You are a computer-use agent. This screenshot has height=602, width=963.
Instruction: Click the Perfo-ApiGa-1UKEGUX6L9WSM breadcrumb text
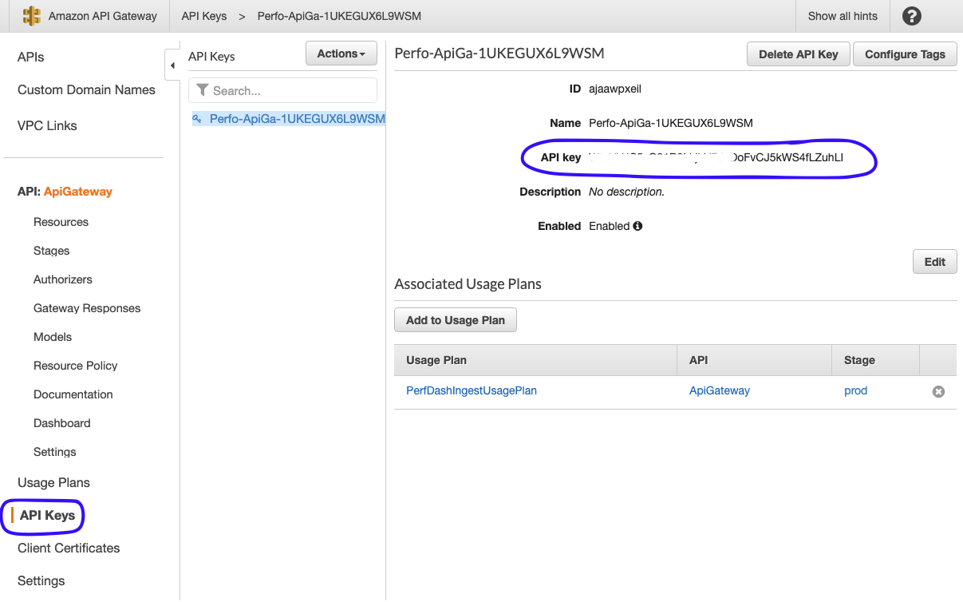pyautogui.click(x=339, y=16)
